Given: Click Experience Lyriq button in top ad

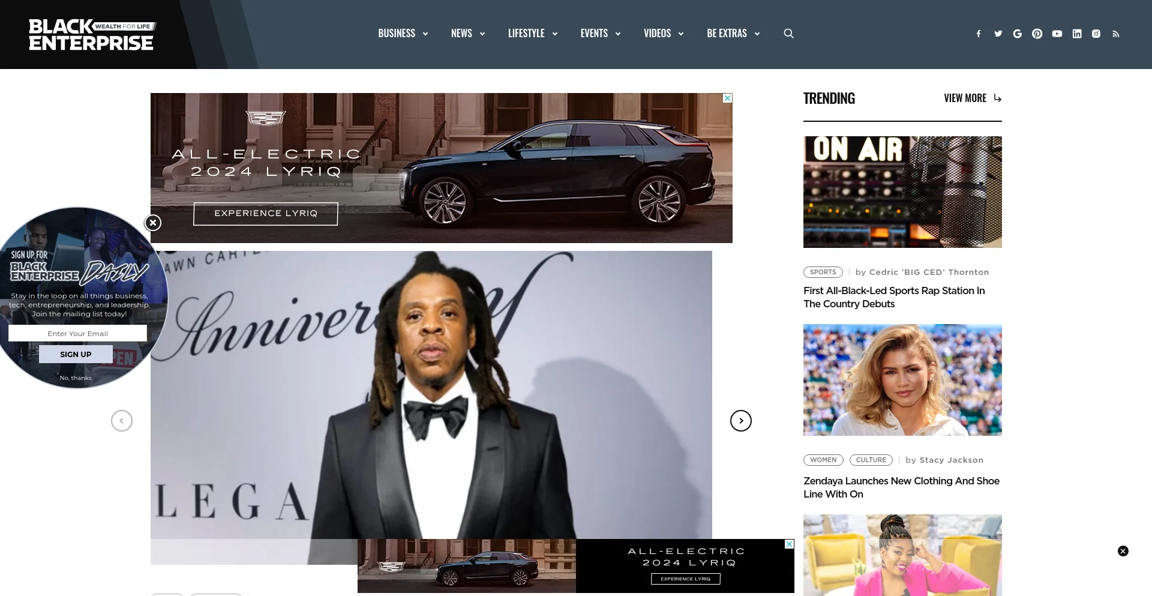Looking at the screenshot, I should pos(266,214).
